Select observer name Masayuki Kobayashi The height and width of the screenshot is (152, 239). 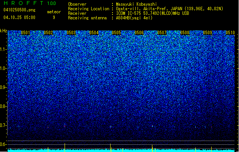(x=136, y=4)
